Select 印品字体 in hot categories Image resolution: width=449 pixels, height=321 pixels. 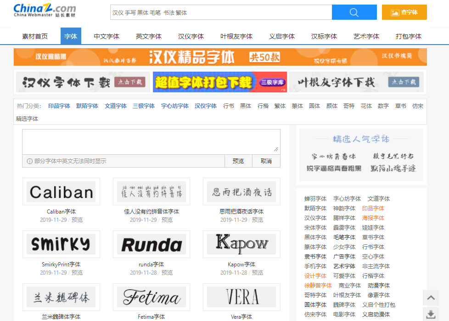coord(59,106)
